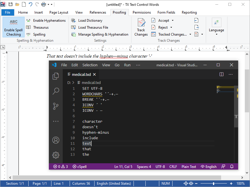
Task: Open the VS Code Accounts icon
Action: [56, 140]
